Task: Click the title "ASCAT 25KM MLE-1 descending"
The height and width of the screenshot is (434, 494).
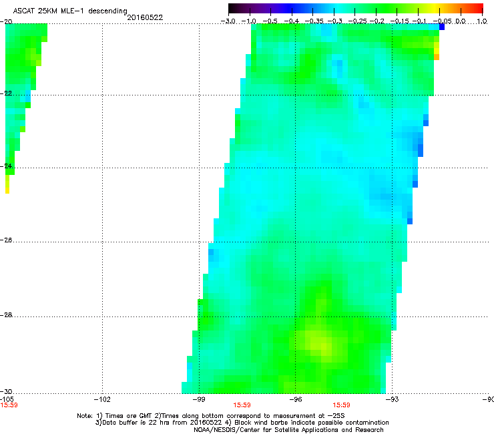Action: tap(70, 11)
